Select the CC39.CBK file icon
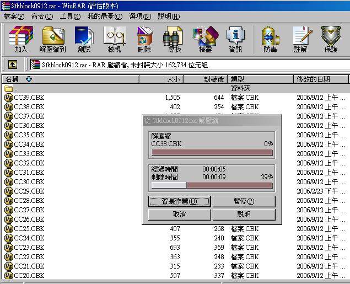350x284 pixels. [9, 98]
